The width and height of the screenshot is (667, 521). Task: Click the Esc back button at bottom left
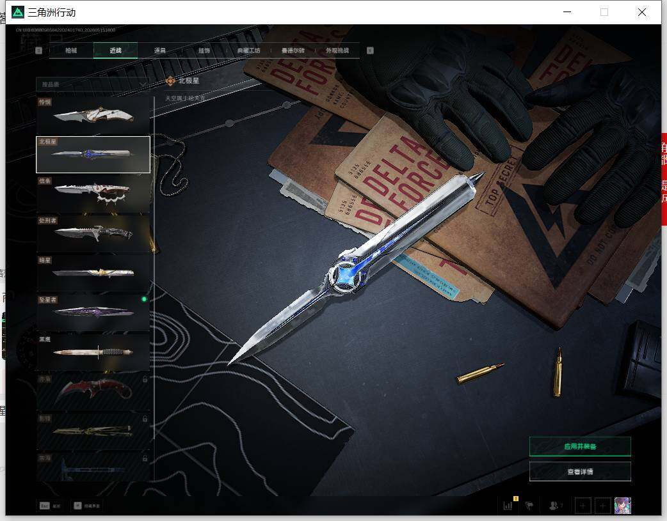[50, 506]
